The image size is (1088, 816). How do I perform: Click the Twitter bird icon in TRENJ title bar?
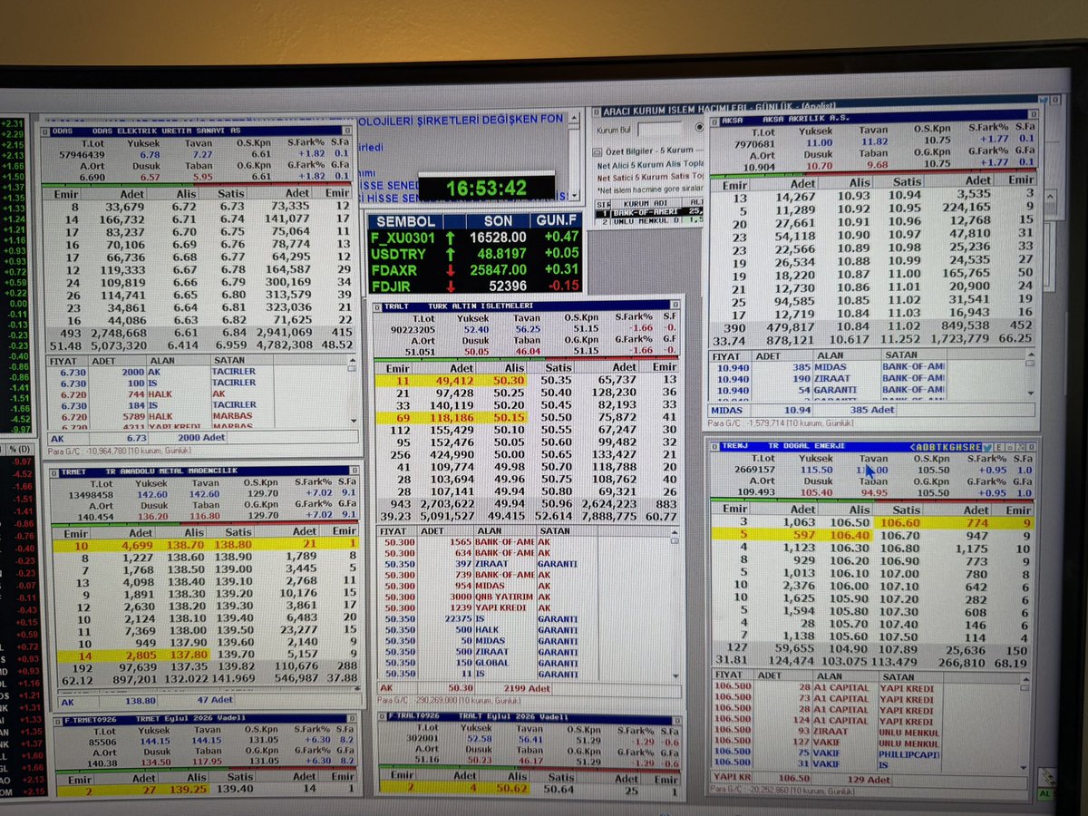pyautogui.click(x=987, y=446)
